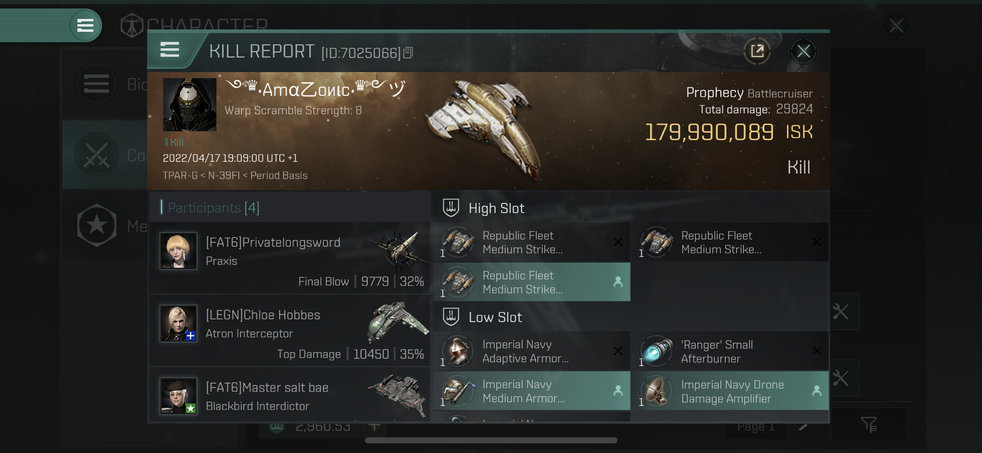Viewport: 982px width, 453px height.
Task: Click the victim's character portrait
Action: coord(189,105)
